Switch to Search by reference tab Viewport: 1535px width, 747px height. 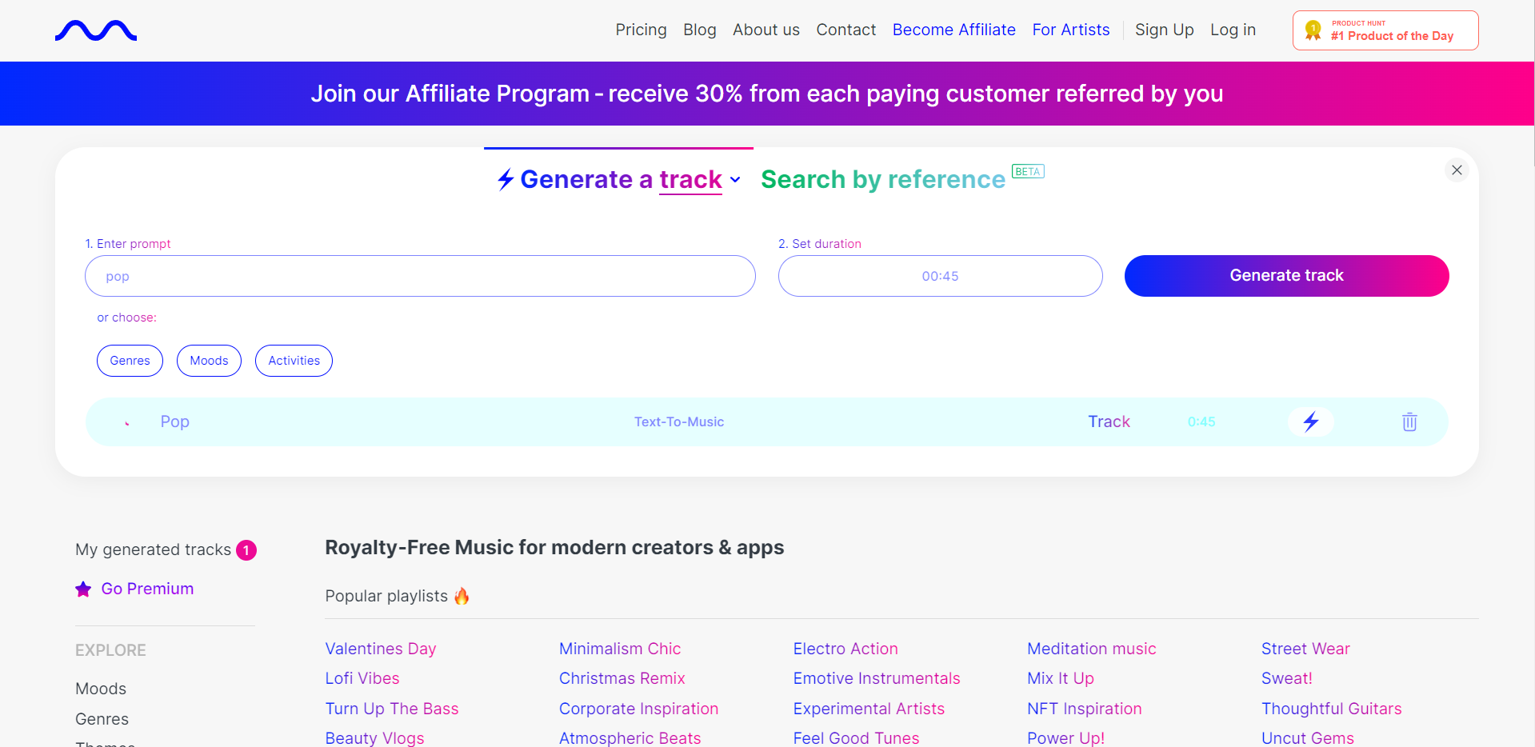point(882,179)
